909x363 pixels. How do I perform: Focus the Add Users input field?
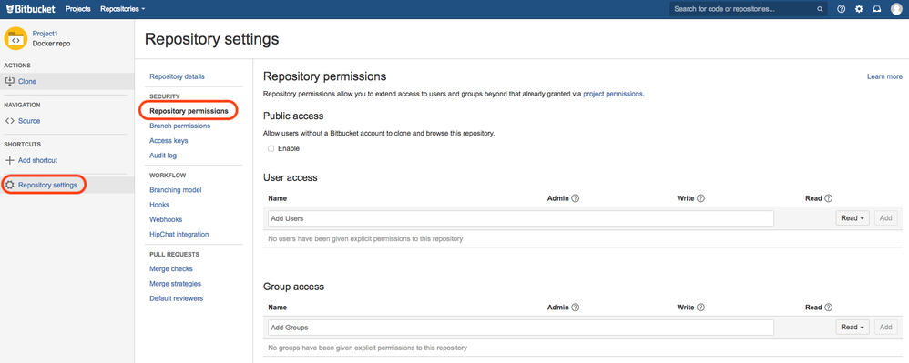click(521, 218)
